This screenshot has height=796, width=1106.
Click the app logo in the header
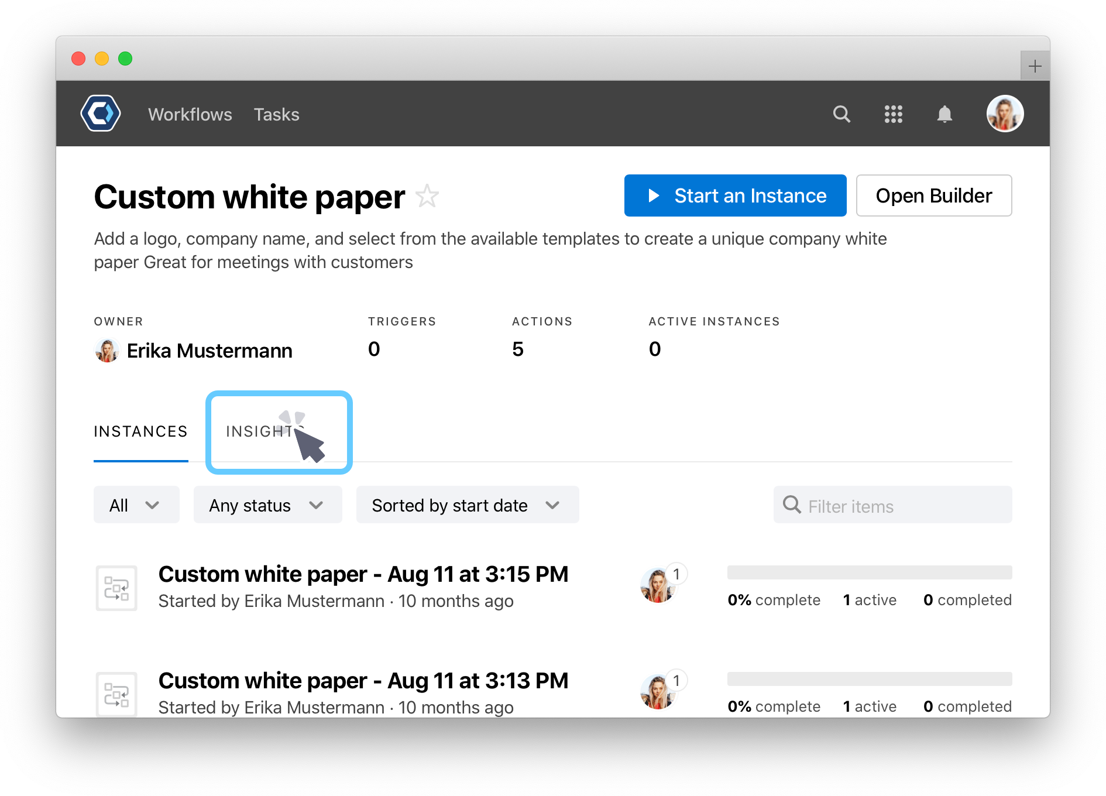pyautogui.click(x=101, y=114)
